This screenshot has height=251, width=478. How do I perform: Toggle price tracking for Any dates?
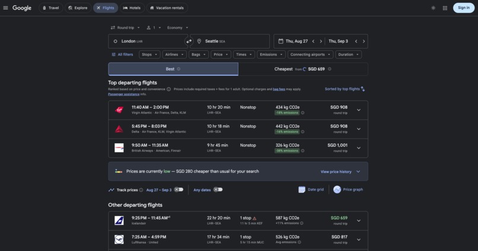coord(218,189)
